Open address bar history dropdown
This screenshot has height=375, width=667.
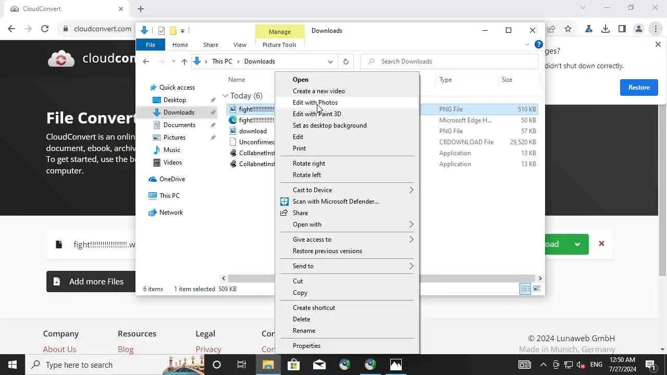coord(330,61)
